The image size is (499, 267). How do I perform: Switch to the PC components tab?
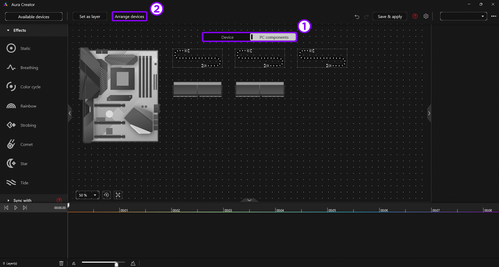(x=274, y=37)
